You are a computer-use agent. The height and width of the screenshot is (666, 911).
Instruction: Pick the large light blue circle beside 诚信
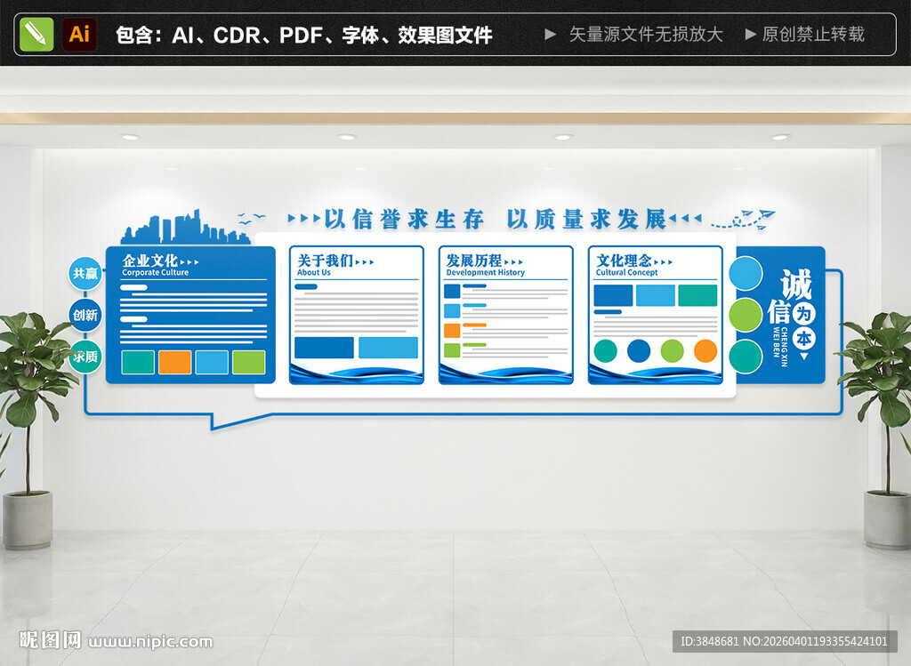click(746, 274)
